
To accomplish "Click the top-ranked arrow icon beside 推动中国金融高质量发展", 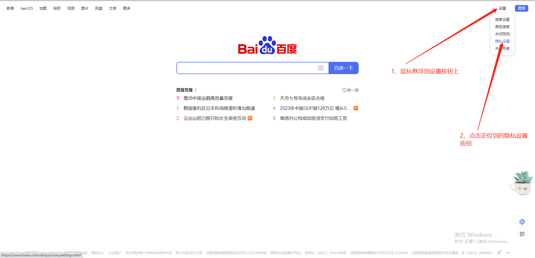I will pos(178,98).
